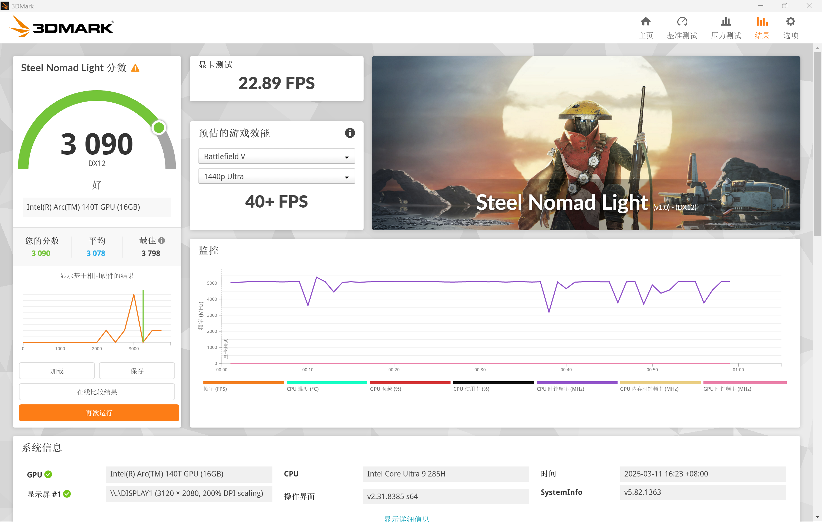
Task: Click the 3 090 score number
Action: coord(97,144)
